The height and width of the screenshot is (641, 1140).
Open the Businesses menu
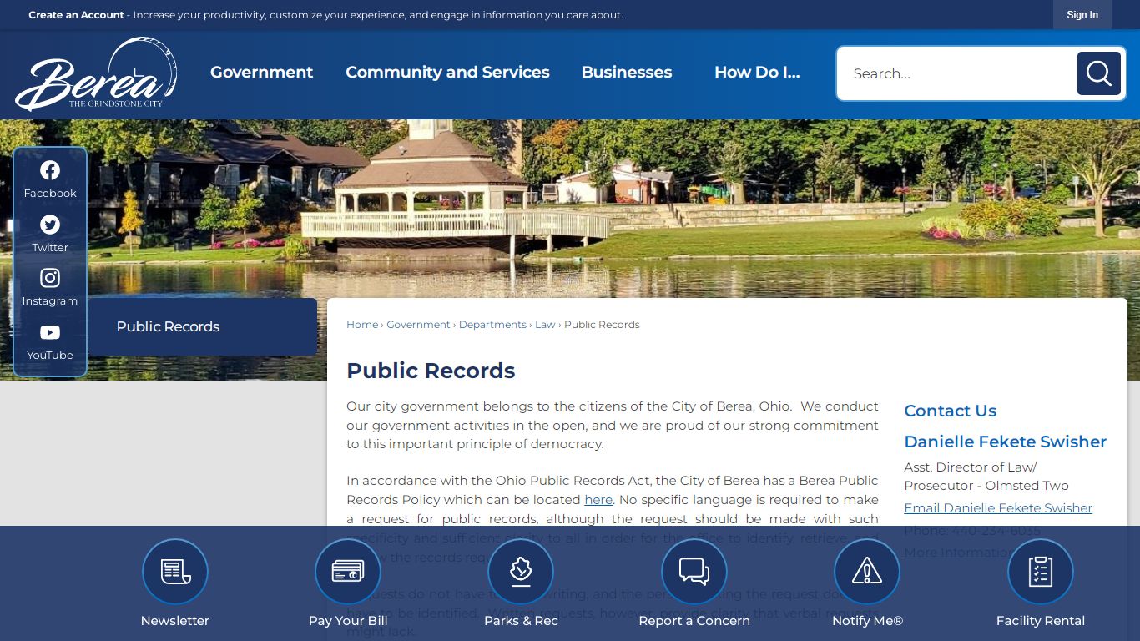pyautogui.click(x=627, y=73)
